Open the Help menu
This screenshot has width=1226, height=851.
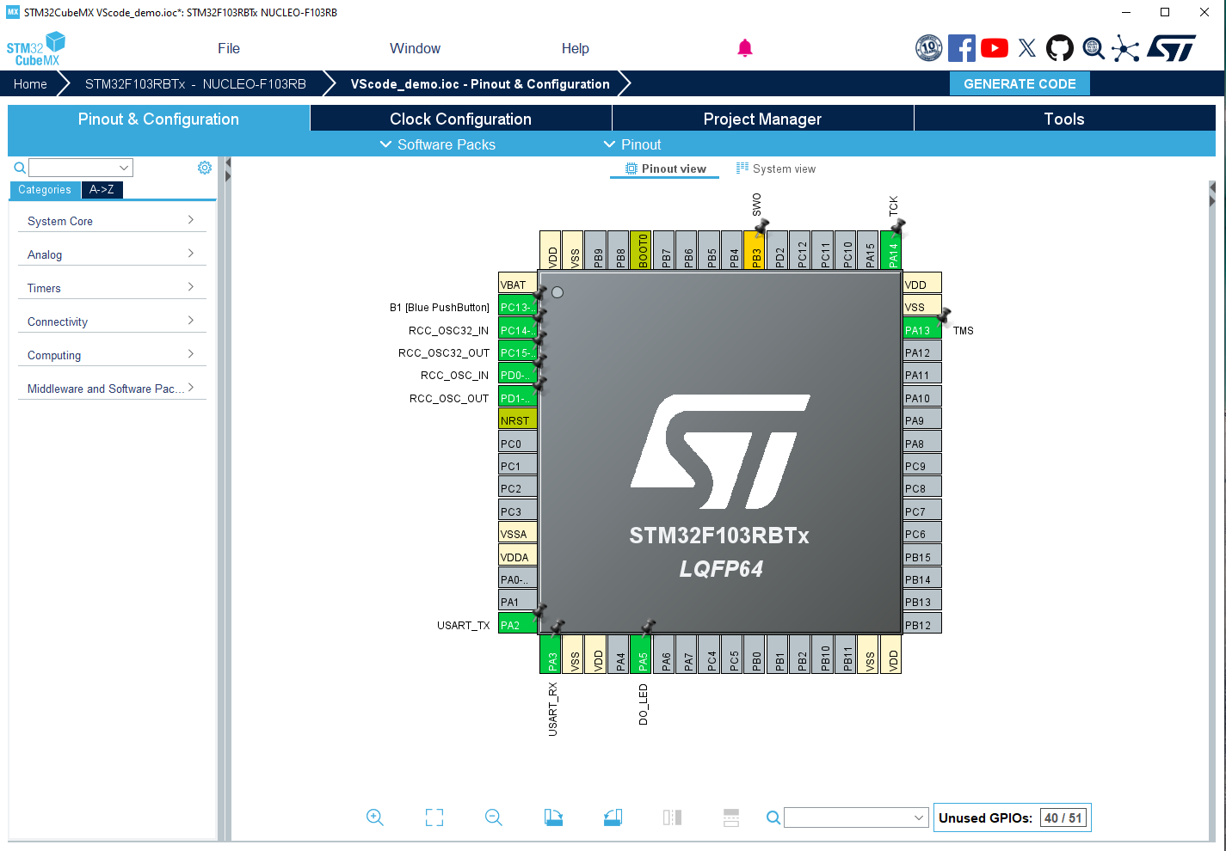(576, 48)
